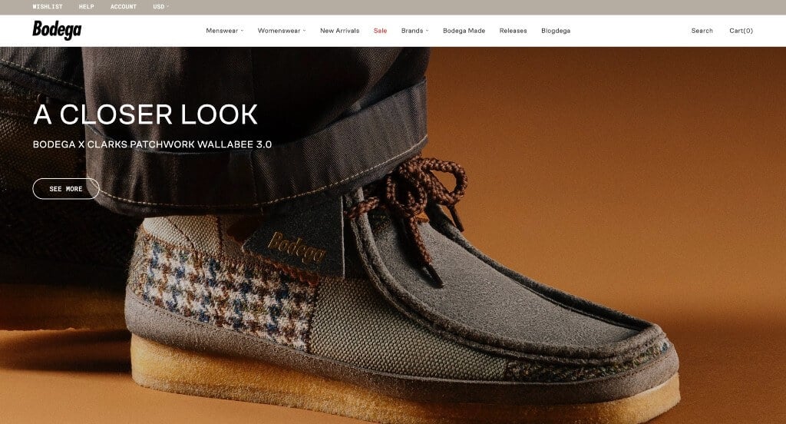Open New Arrivals section

(x=340, y=31)
